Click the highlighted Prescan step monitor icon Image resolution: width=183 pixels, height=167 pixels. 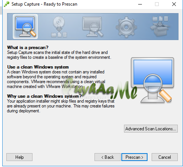(x=25, y=27)
